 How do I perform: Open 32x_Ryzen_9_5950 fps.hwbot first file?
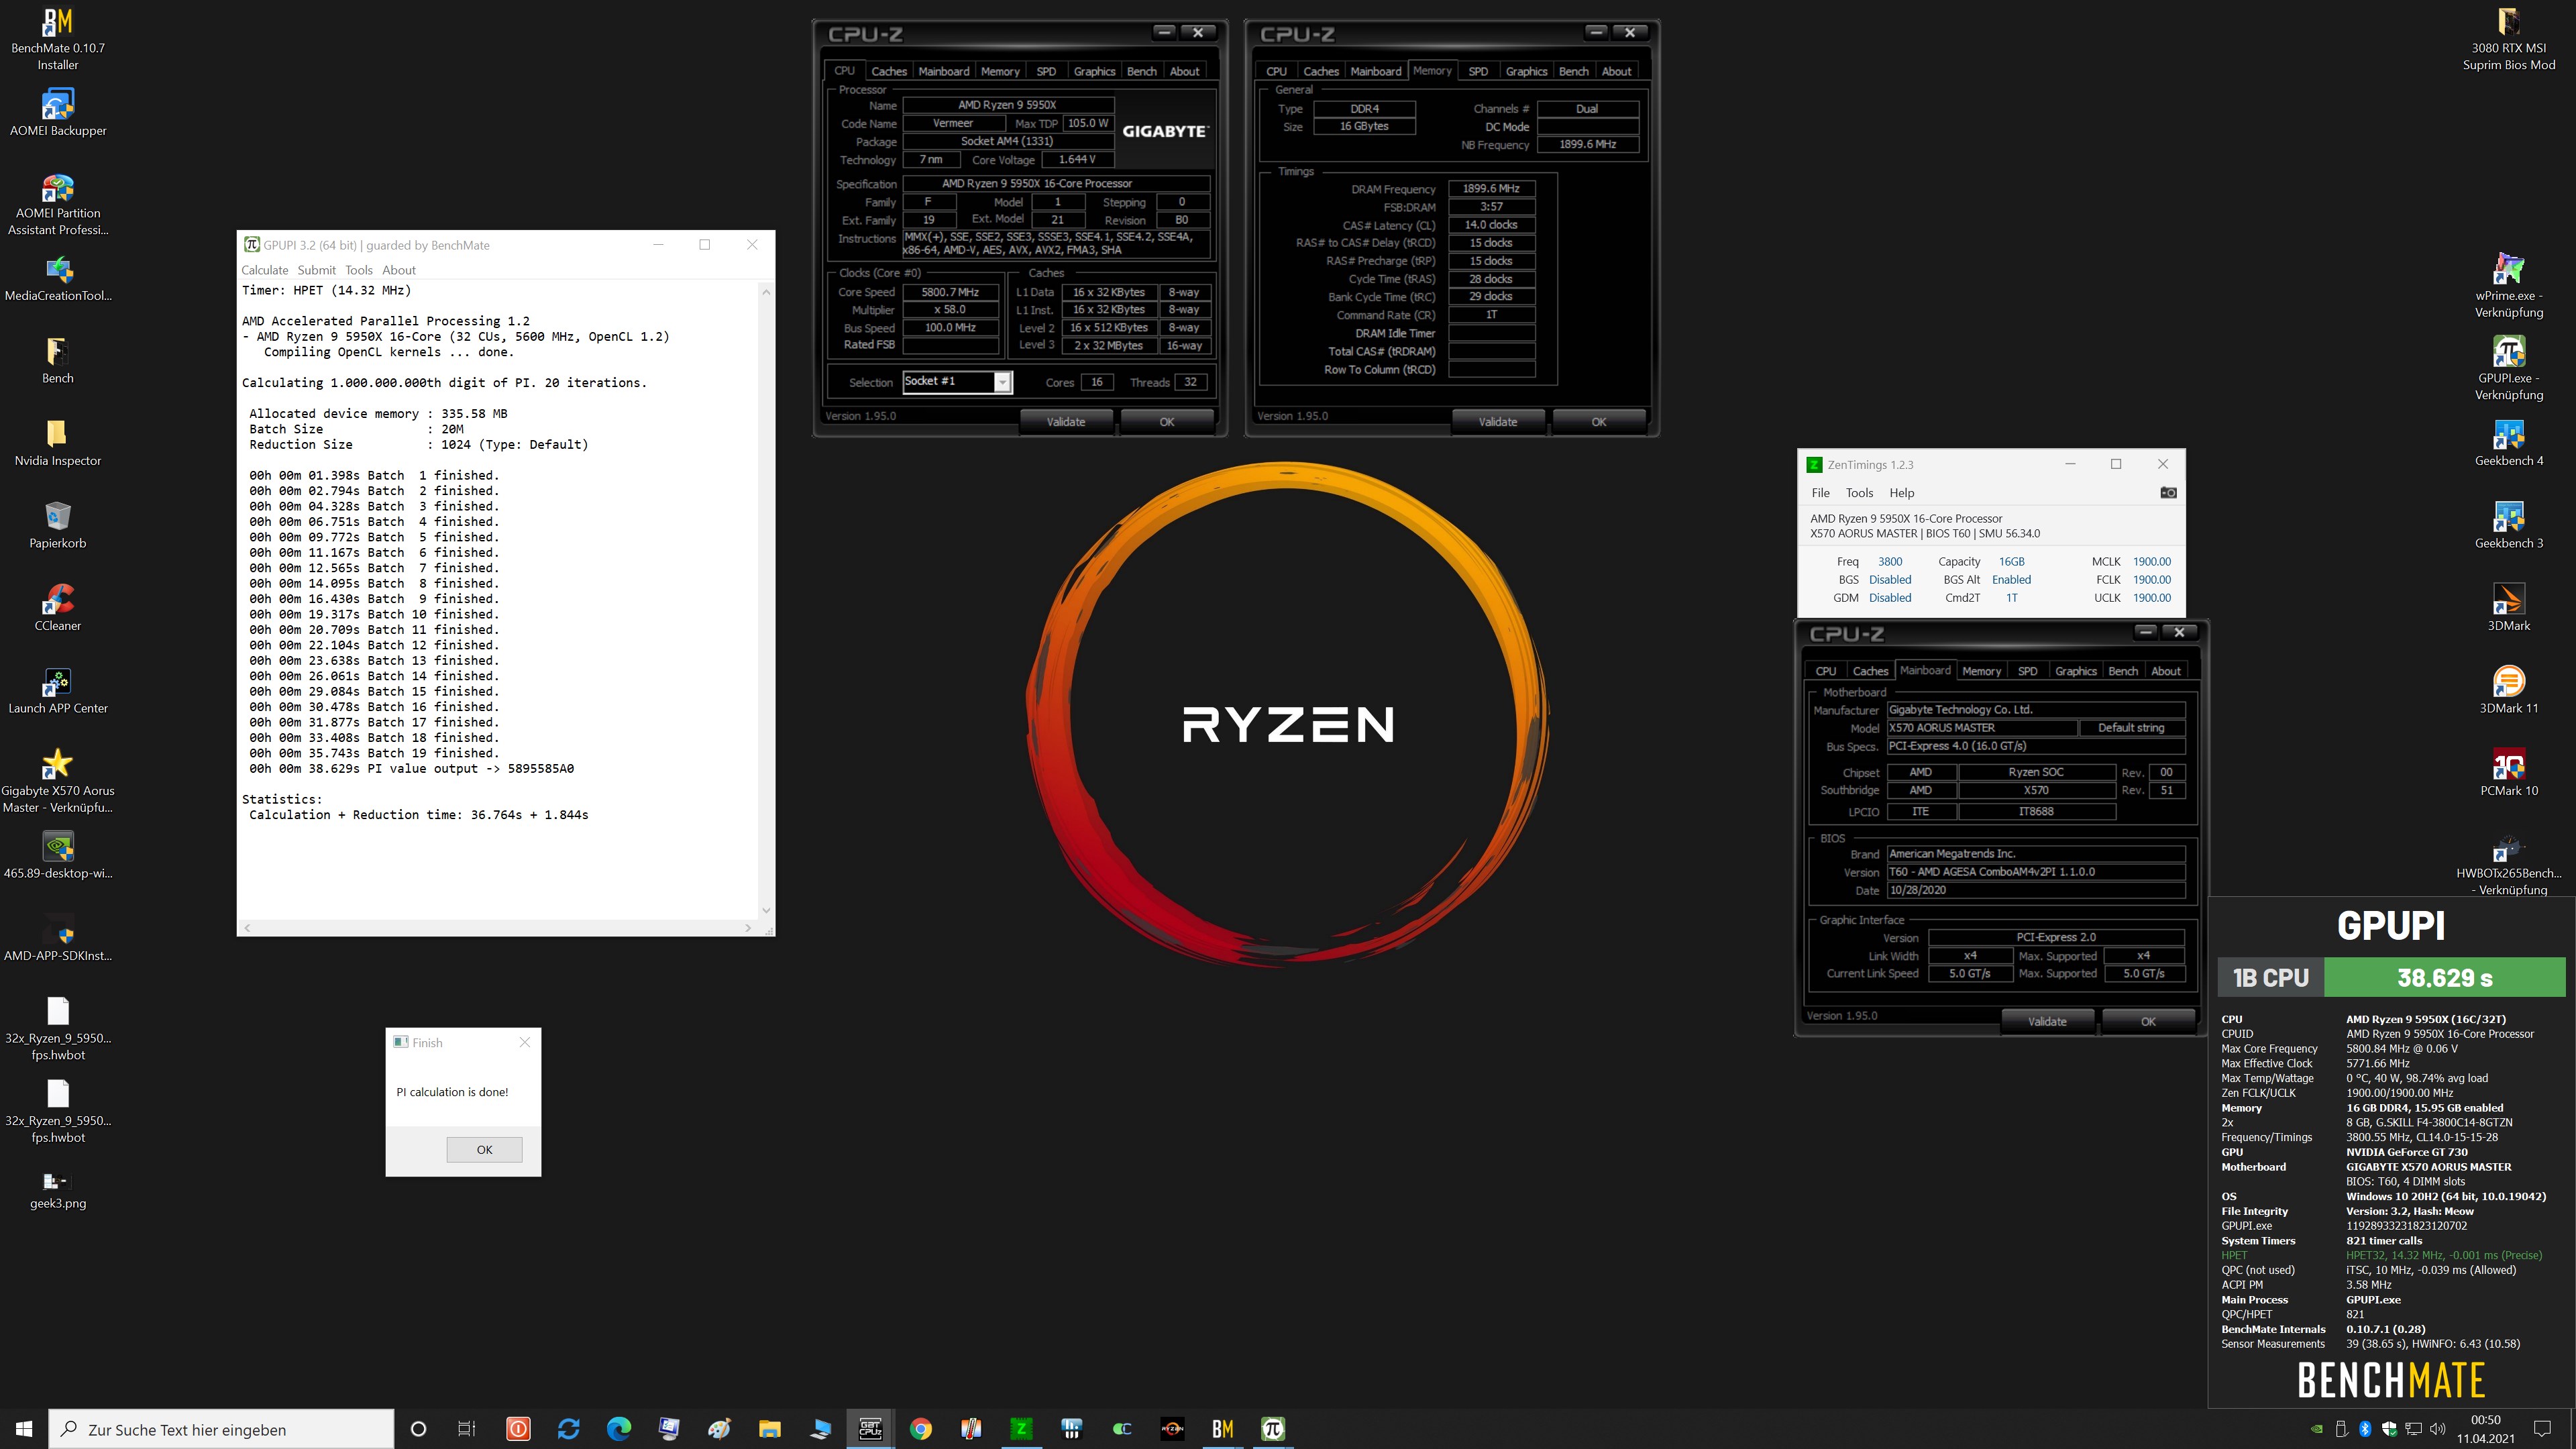58,1029
